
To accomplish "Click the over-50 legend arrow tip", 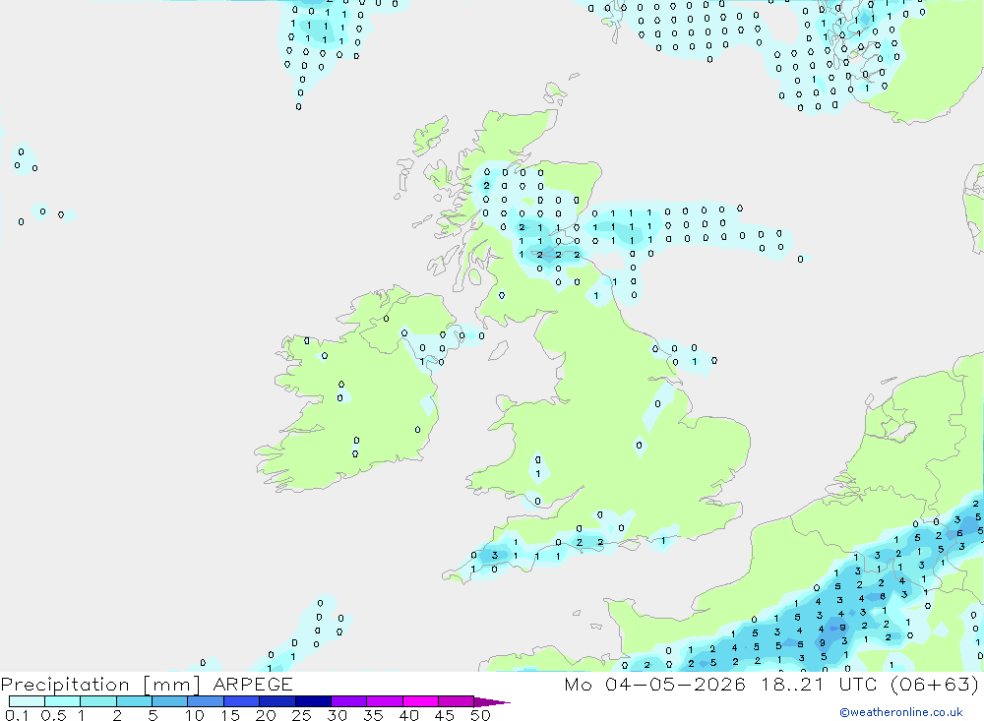I will [492, 701].
